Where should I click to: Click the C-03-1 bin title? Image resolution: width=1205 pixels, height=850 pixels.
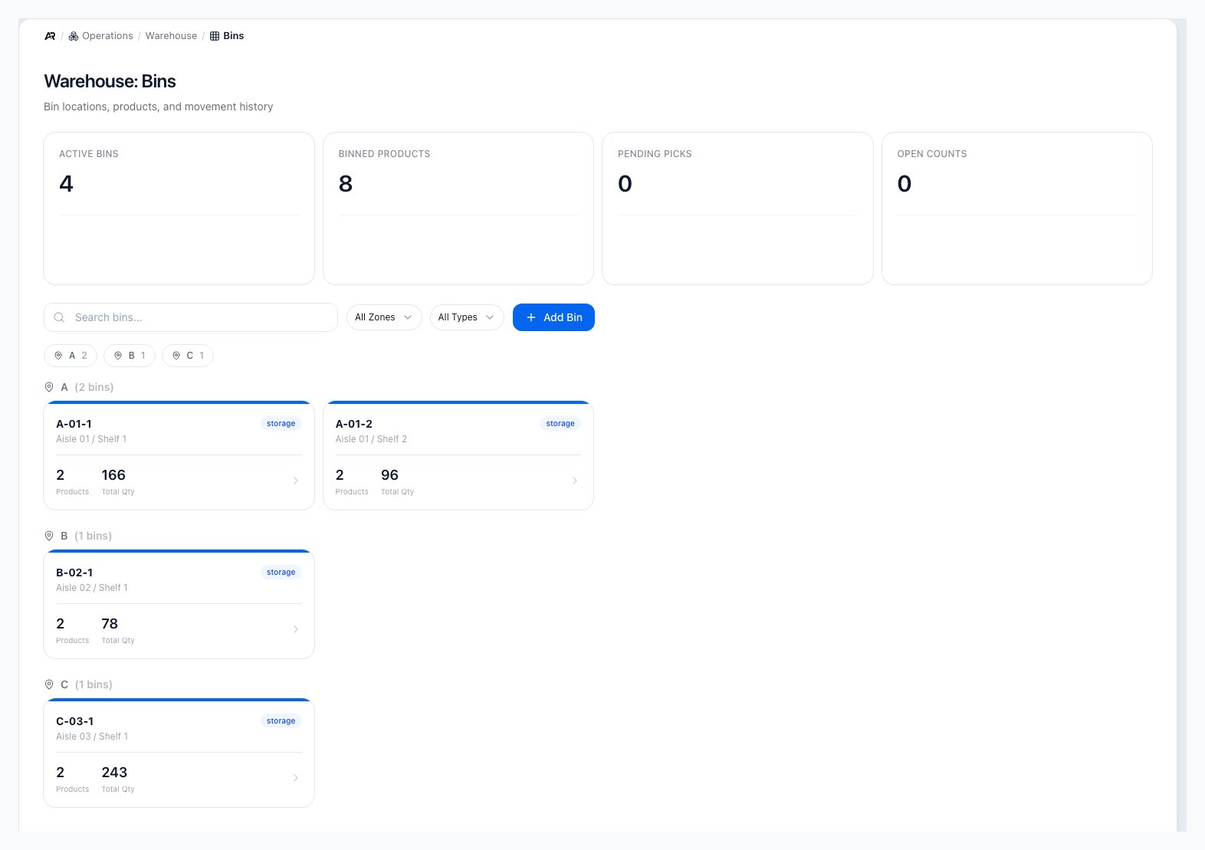[75, 721]
